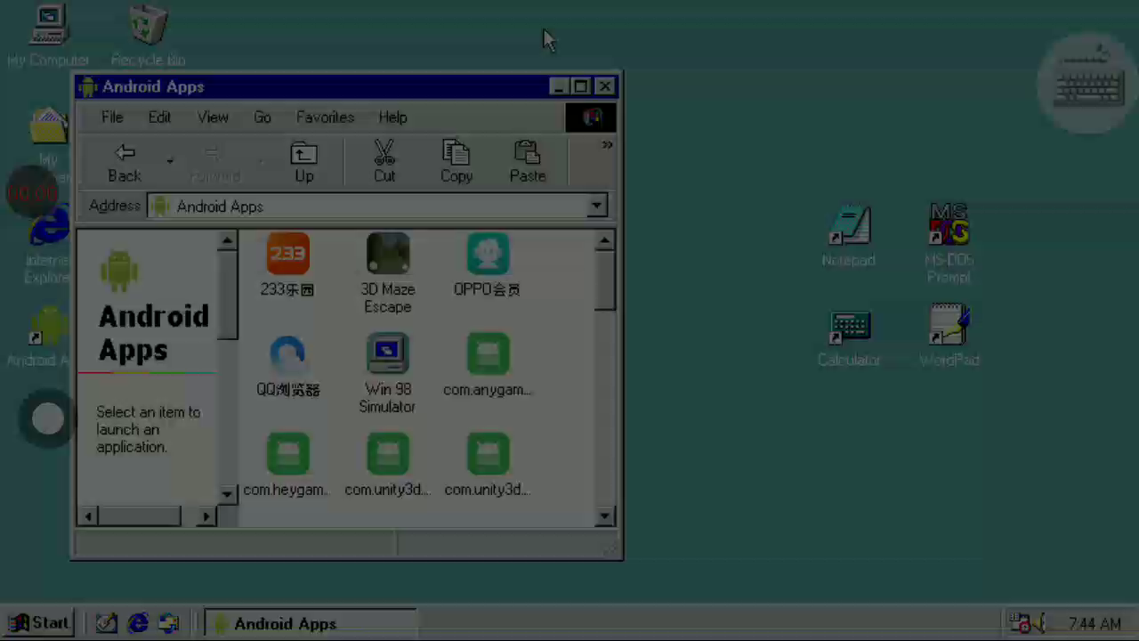Select the OPPO会员 app icon
The width and height of the screenshot is (1139, 641).
click(x=488, y=255)
